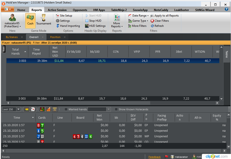Image resolution: width=231 pixels, height=159 pixels.
Task: Click Stop HUD
Action: pos(93,21)
